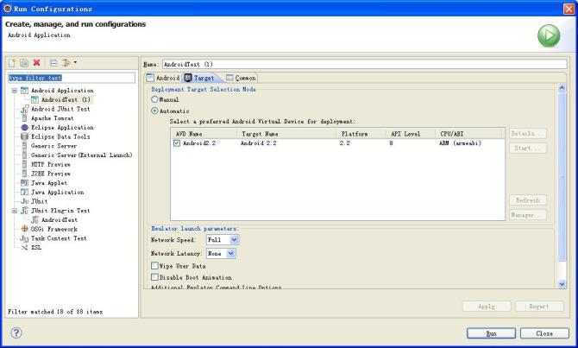Click the JUnit Plug-in Test icon

coord(24,211)
